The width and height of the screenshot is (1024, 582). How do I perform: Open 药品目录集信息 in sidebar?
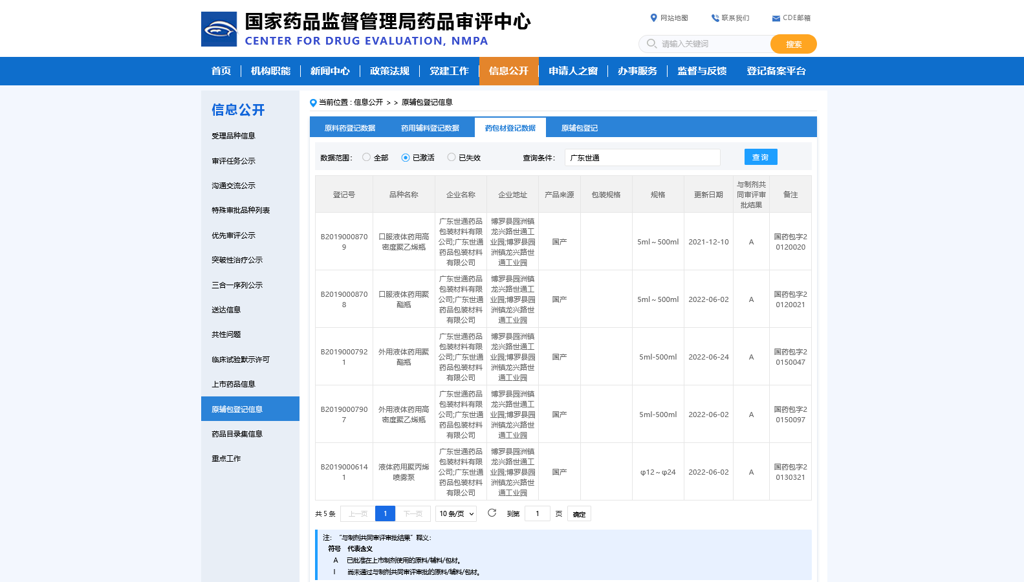coord(250,434)
